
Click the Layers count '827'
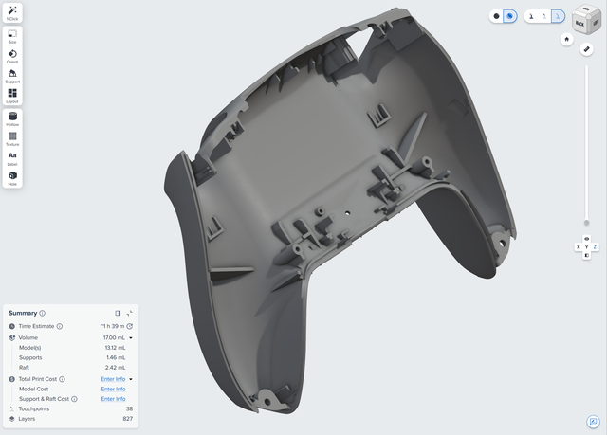(x=128, y=419)
